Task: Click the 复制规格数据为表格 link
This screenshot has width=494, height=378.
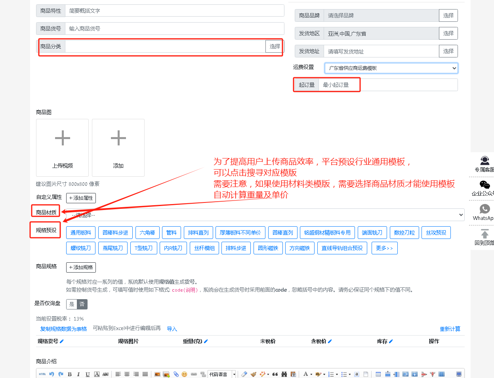Action: click(x=63, y=329)
